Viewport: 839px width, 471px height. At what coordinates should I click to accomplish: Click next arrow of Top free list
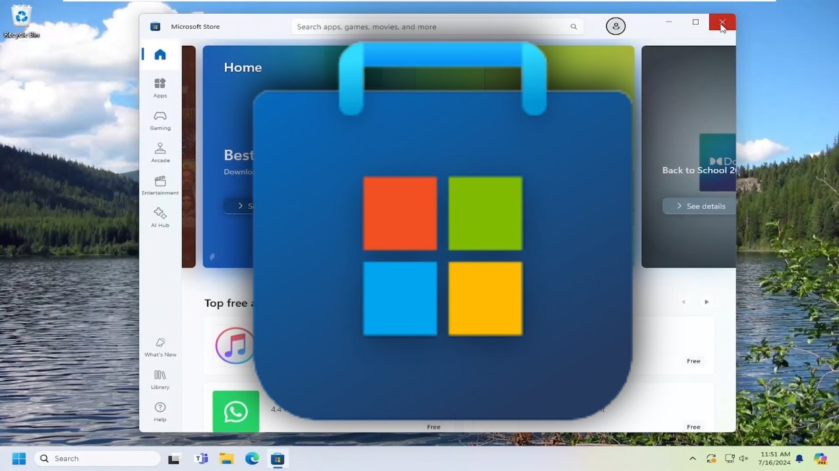click(707, 302)
